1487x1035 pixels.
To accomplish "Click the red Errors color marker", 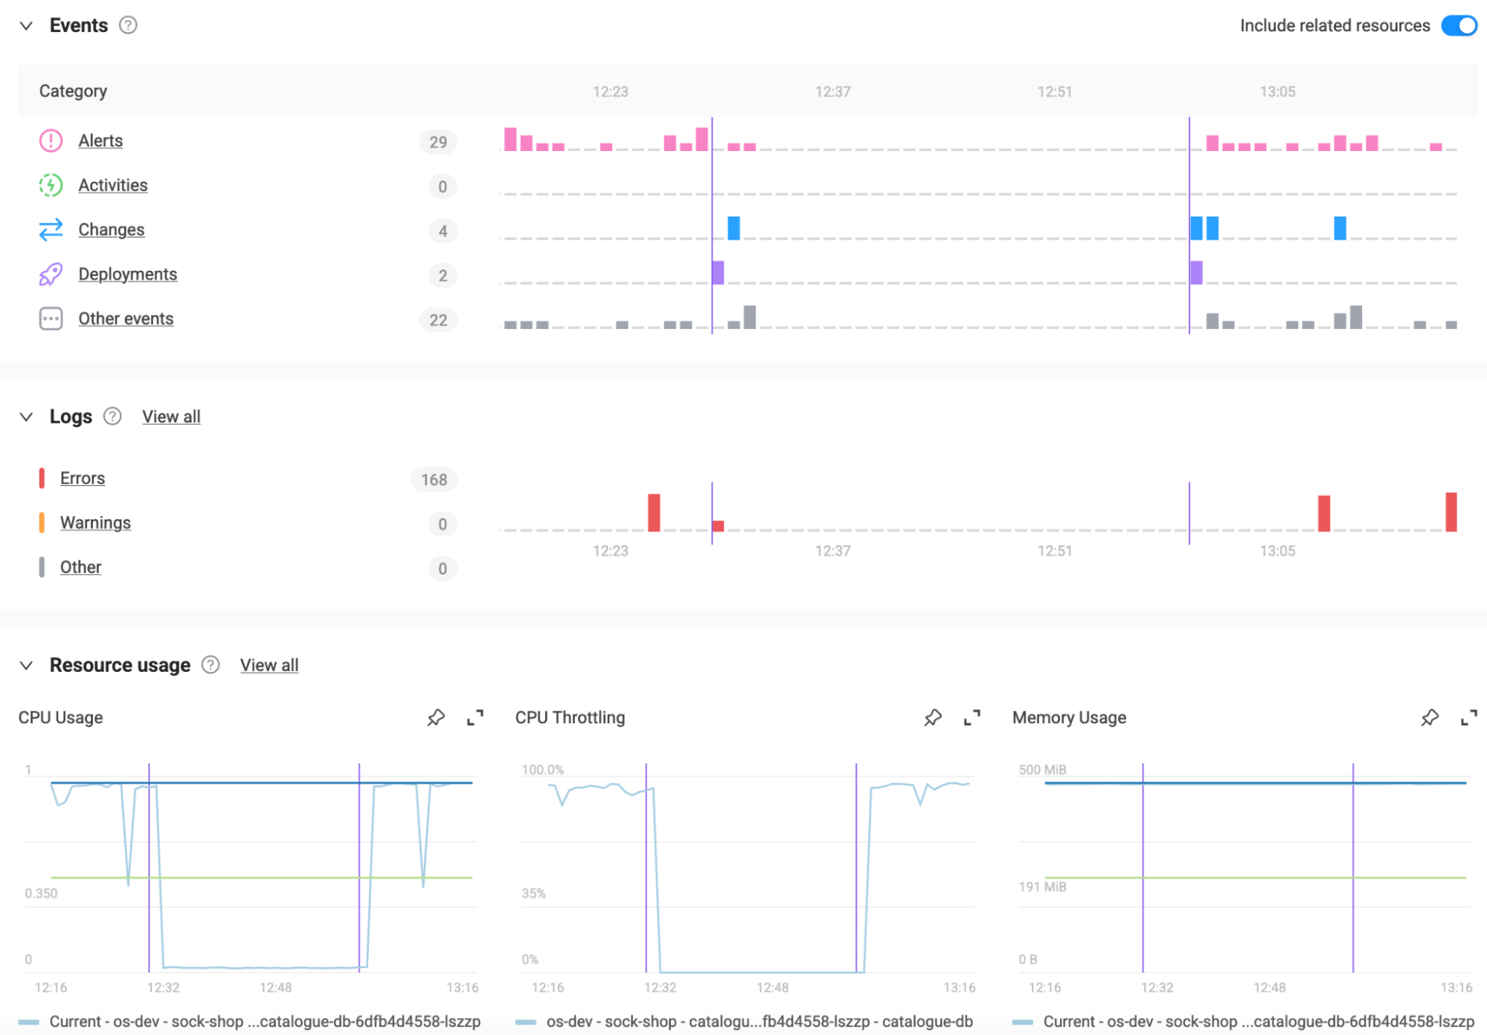I will click(42, 478).
